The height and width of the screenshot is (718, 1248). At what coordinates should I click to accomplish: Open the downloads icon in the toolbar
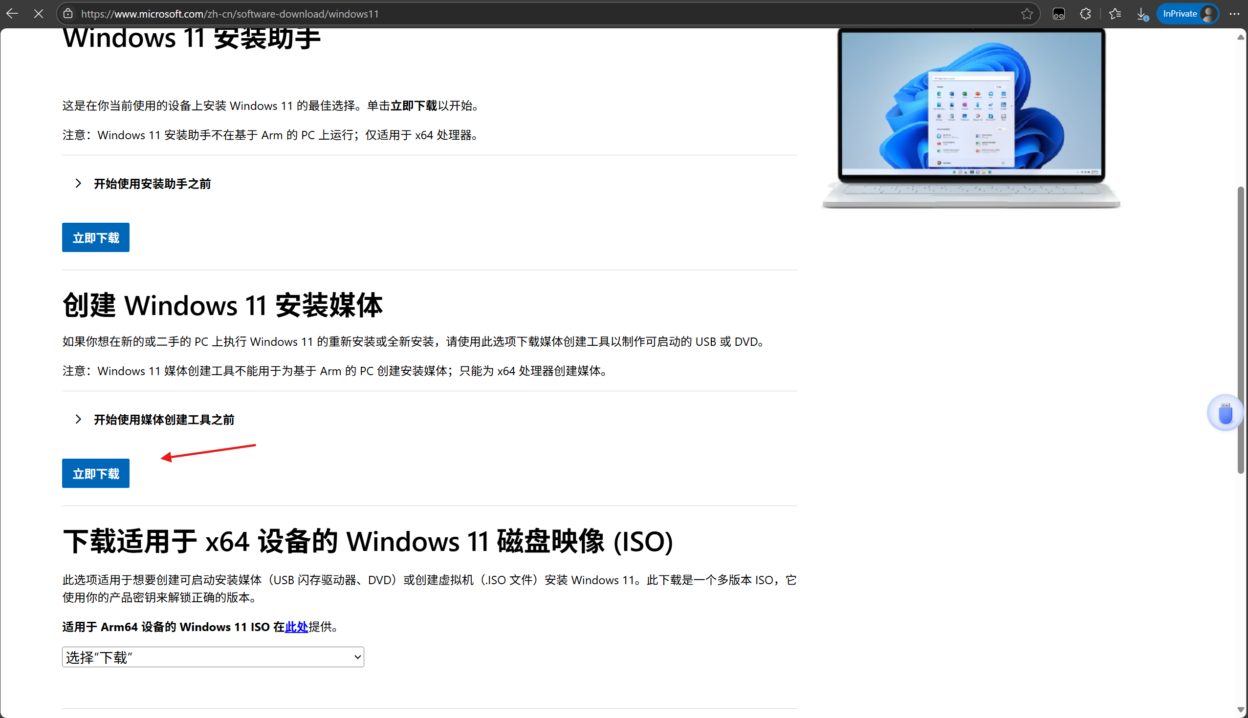[1142, 14]
